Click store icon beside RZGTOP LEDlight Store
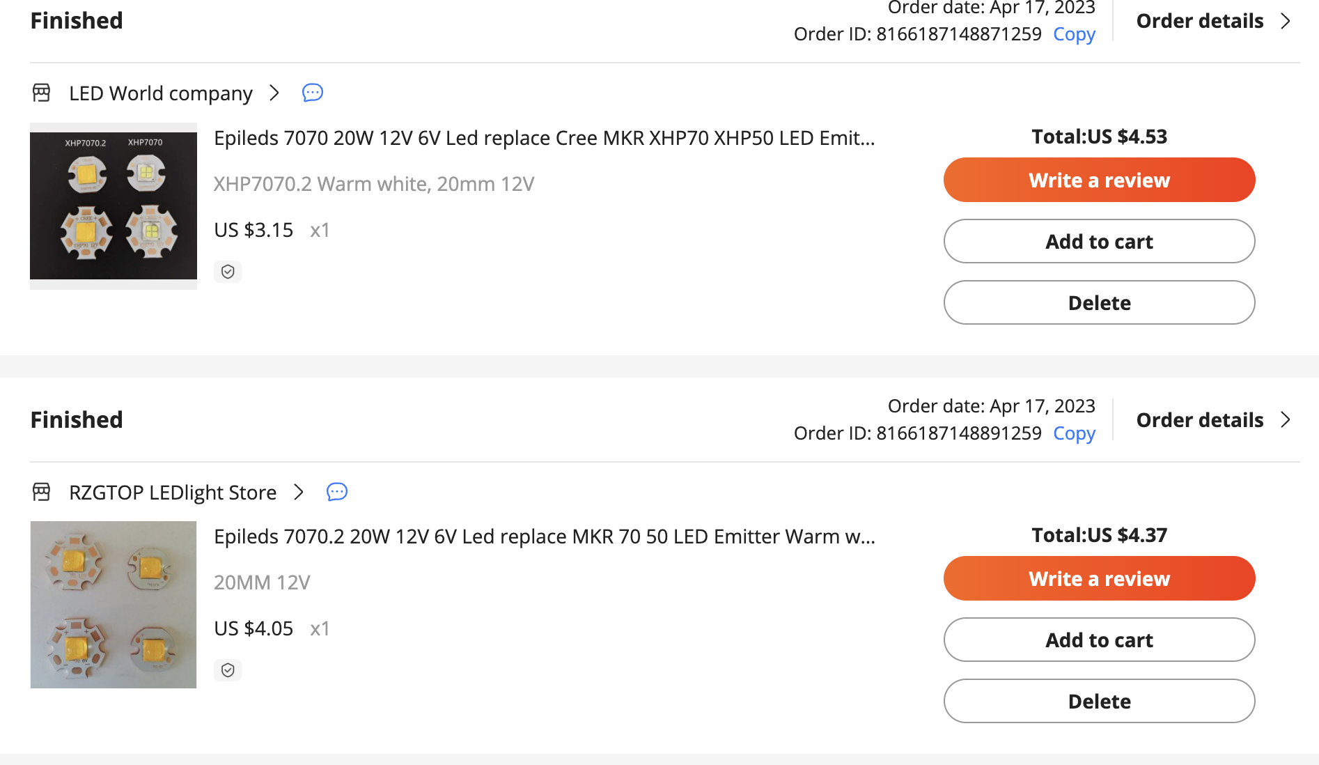 point(42,492)
